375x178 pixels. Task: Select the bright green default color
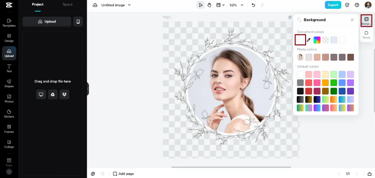(334, 83)
